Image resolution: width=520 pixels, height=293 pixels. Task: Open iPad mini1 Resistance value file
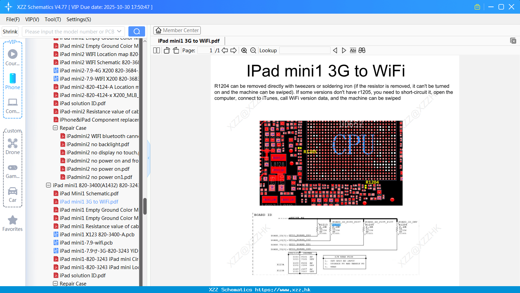(x=96, y=226)
